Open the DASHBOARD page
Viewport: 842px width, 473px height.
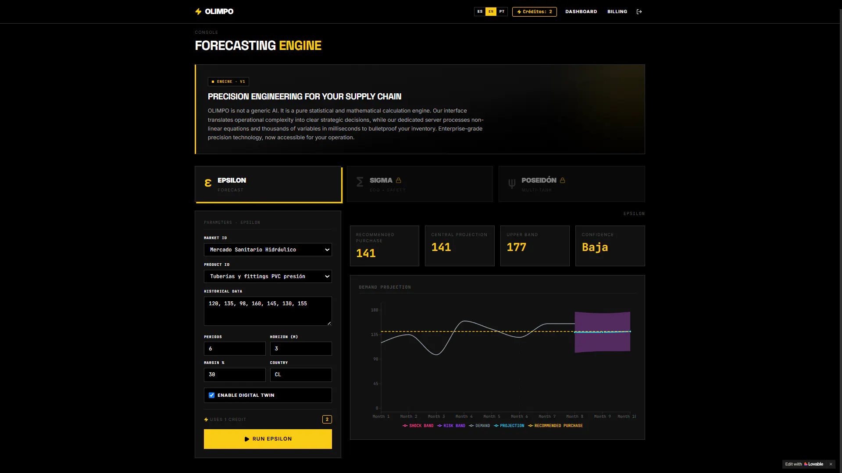581,12
